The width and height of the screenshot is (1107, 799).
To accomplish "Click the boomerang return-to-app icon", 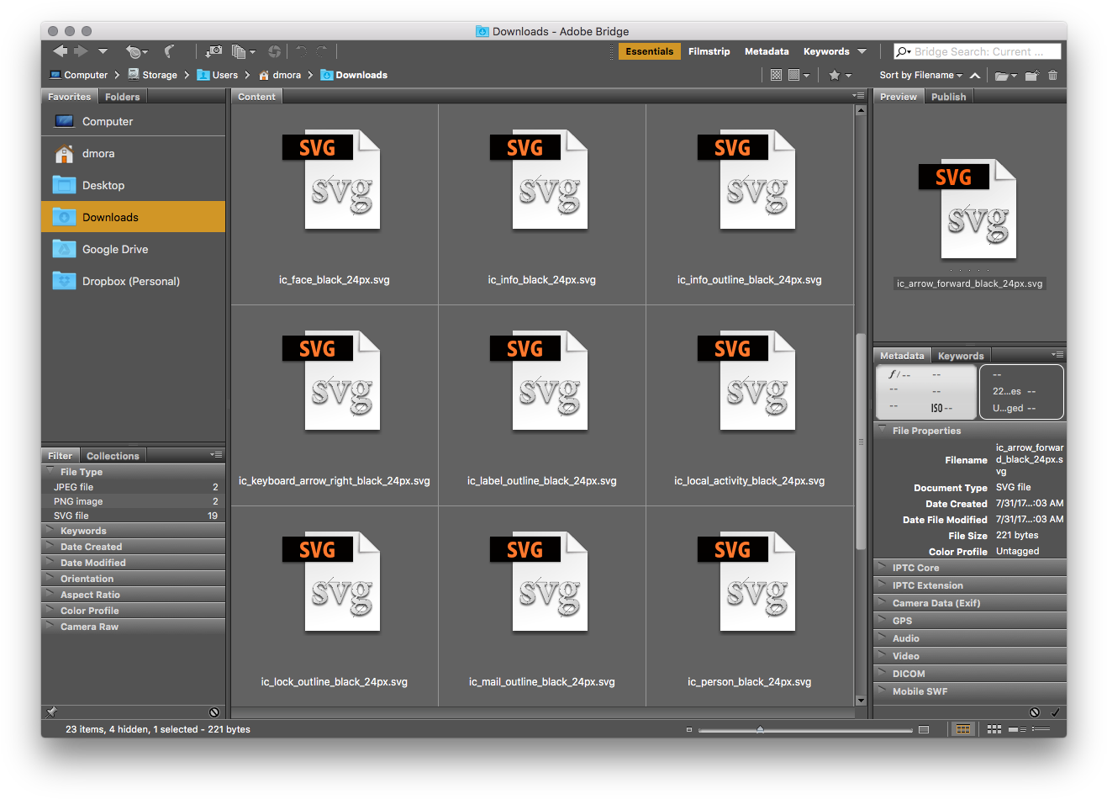I will pyautogui.click(x=169, y=51).
